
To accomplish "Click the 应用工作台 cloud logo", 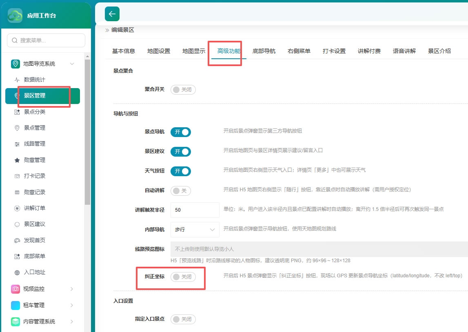I will pos(15,15).
